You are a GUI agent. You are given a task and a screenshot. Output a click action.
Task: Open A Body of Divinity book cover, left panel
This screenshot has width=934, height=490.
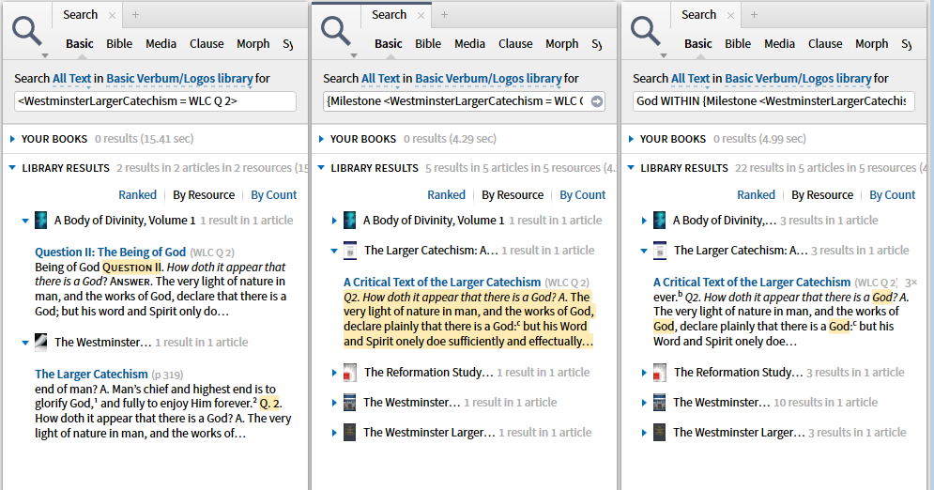(40, 221)
